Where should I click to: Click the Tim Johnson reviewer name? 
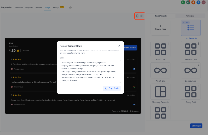pos(19,69)
